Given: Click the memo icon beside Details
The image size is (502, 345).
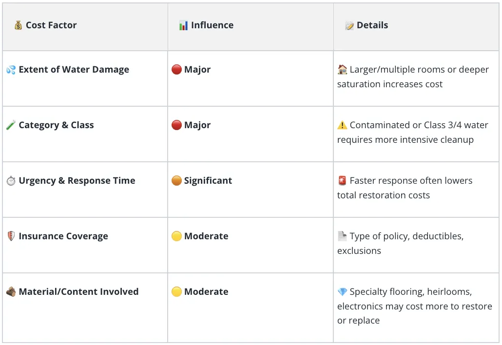Looking at the screenshot, I should [x=349, y=26].
